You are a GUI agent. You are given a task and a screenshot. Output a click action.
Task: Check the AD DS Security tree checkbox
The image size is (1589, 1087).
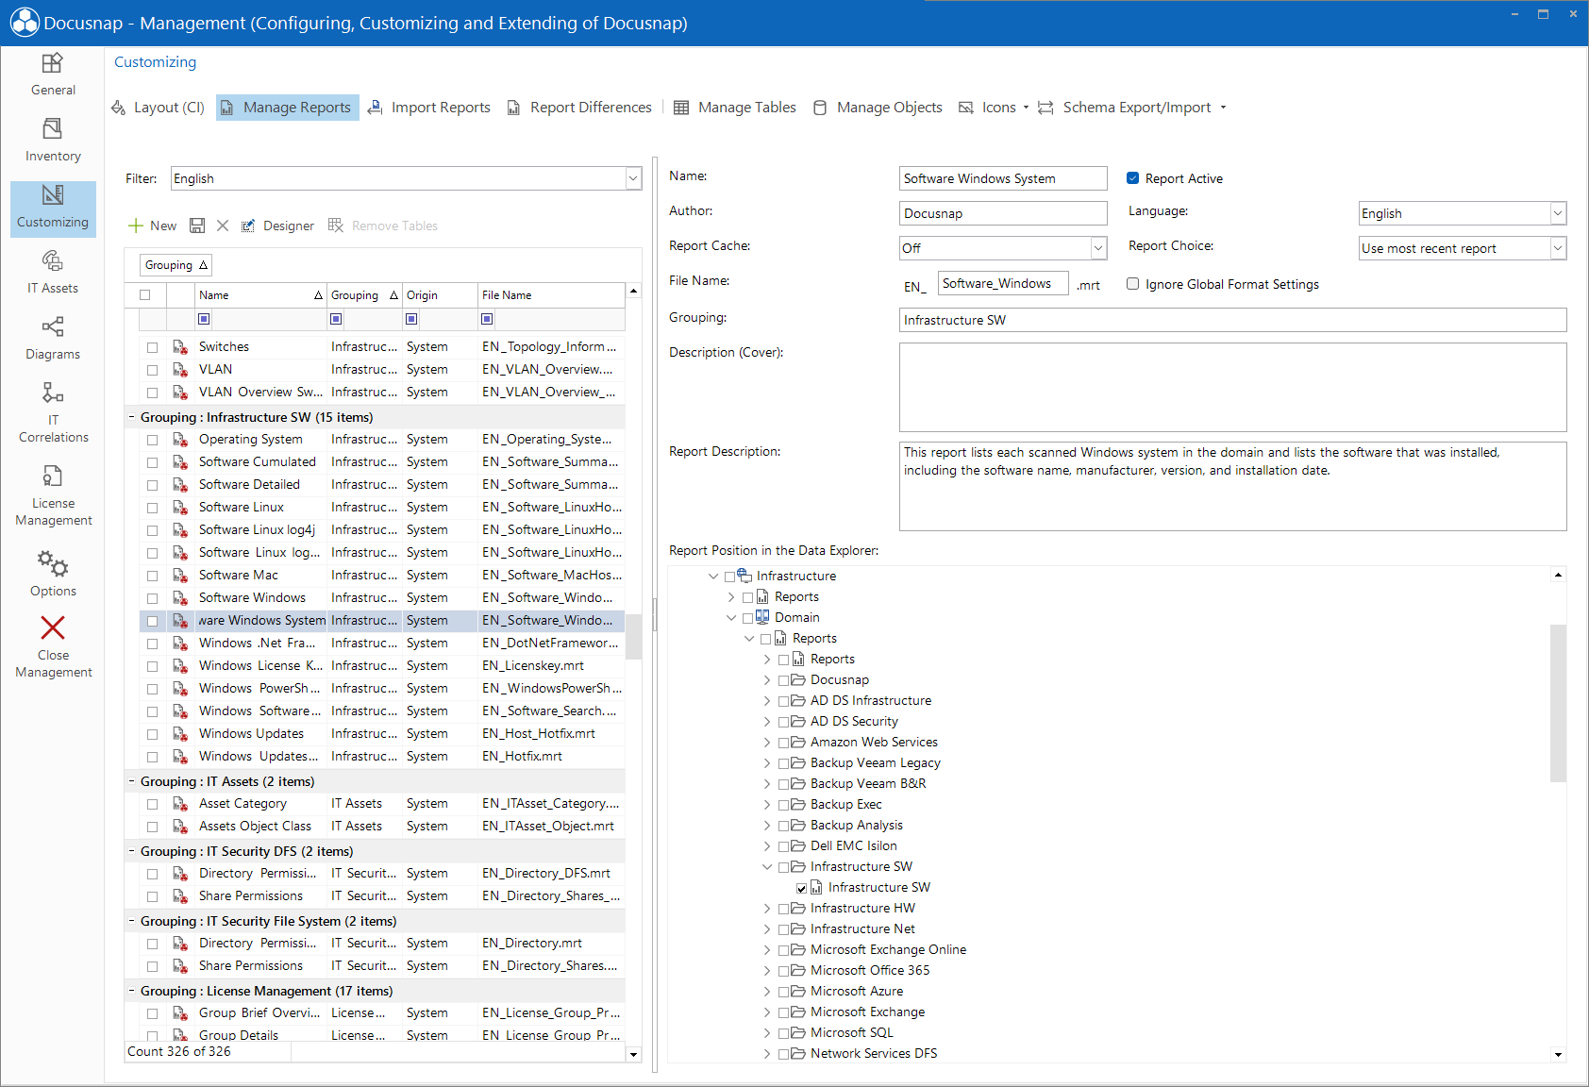point(784,722)
